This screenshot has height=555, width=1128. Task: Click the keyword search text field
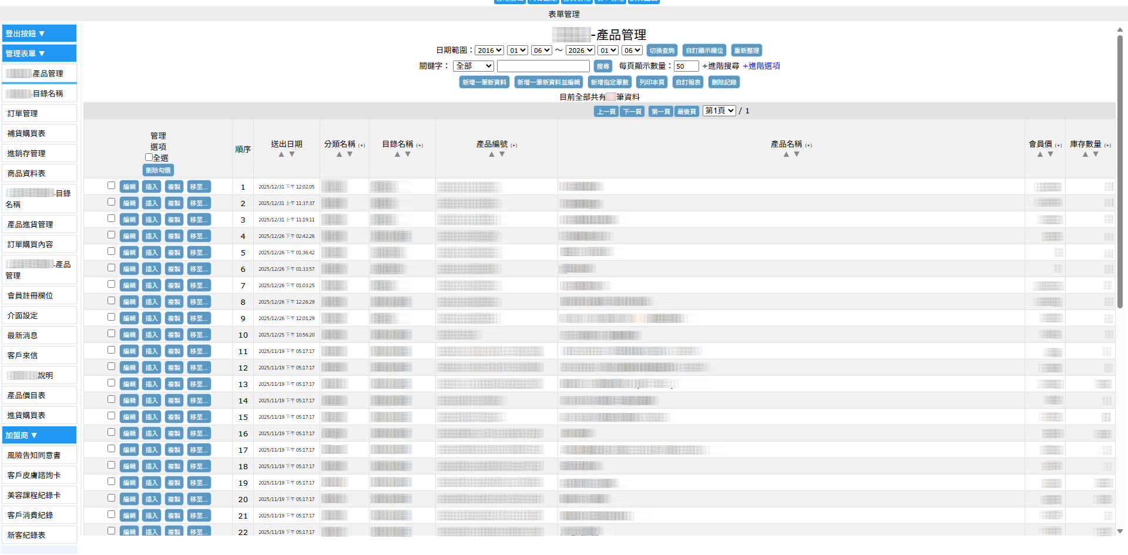pos(543,66)
